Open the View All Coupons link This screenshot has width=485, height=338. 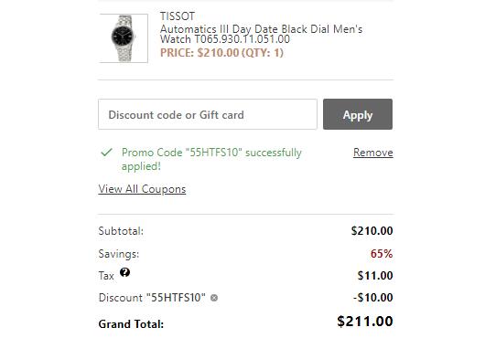click(142, 189)
